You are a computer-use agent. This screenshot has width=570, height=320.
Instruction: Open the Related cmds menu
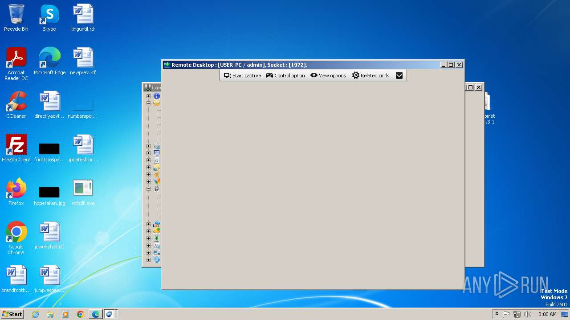click(x=371, y=76)
